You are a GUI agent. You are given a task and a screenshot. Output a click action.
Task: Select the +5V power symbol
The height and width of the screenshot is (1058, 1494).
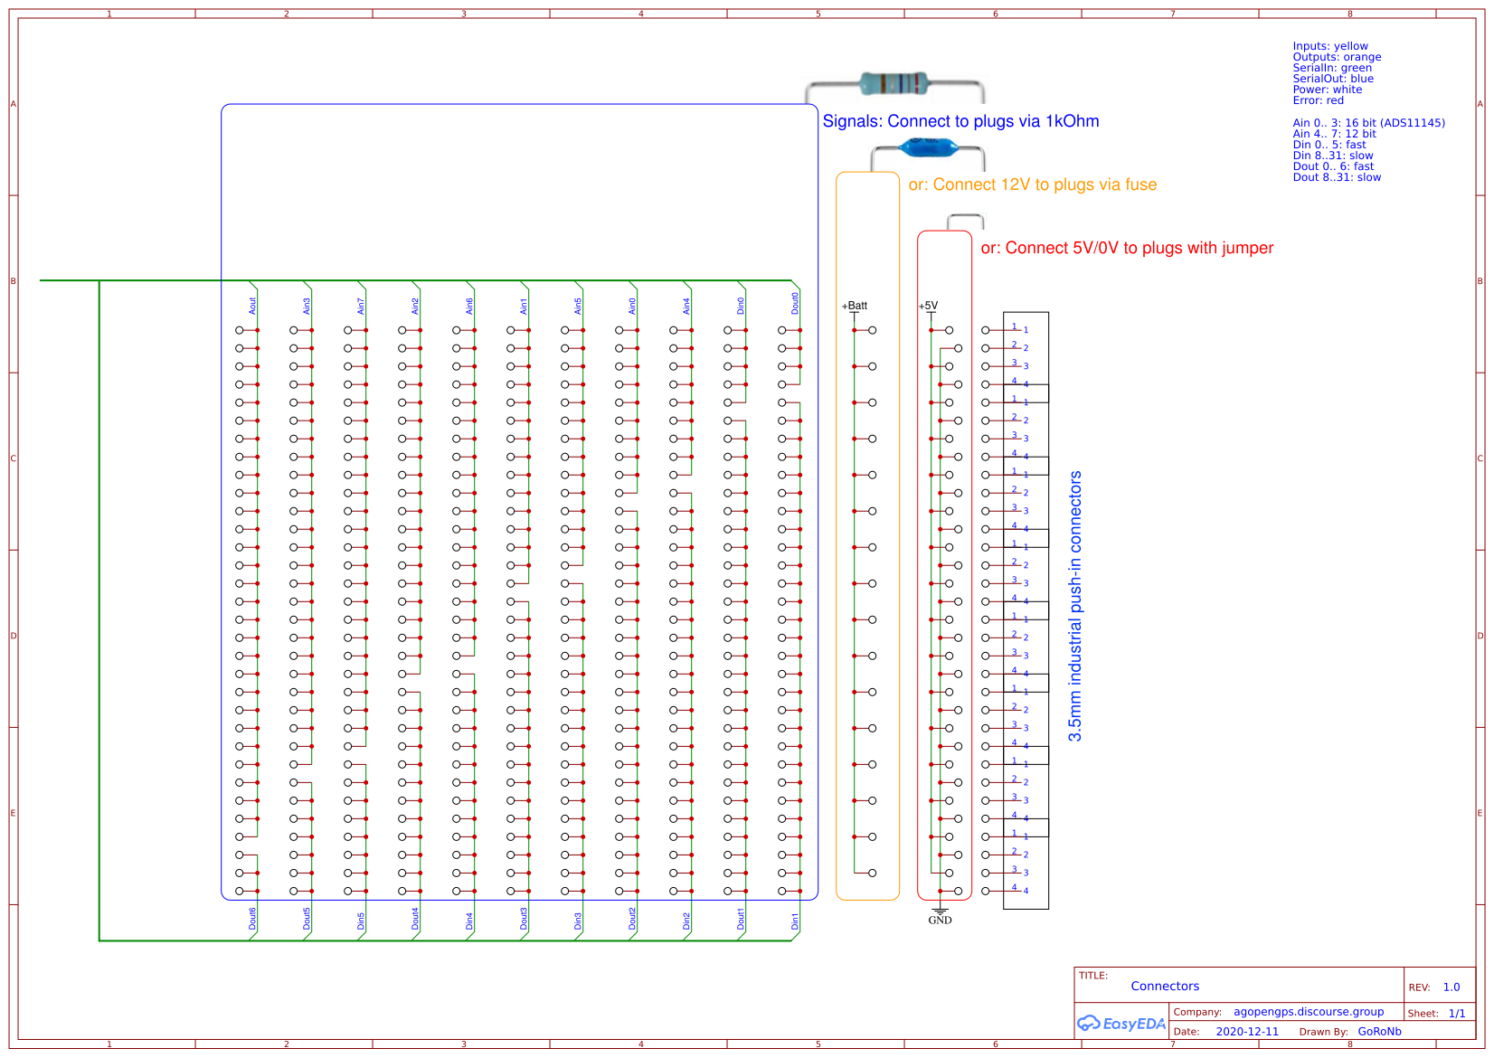[929, 307]
